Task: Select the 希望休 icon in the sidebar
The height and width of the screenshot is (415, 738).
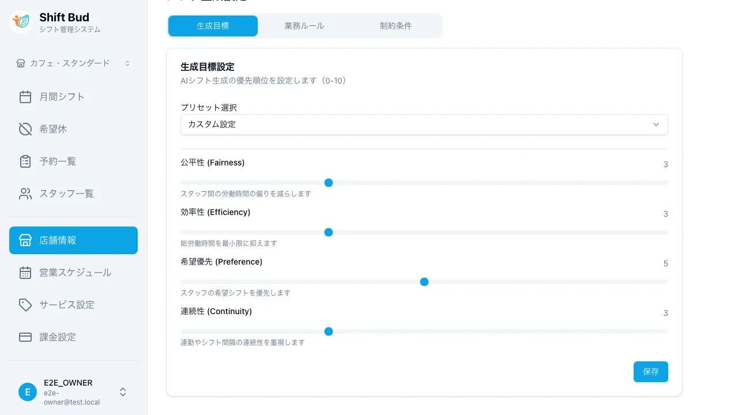Action: (x=25, y=129)
